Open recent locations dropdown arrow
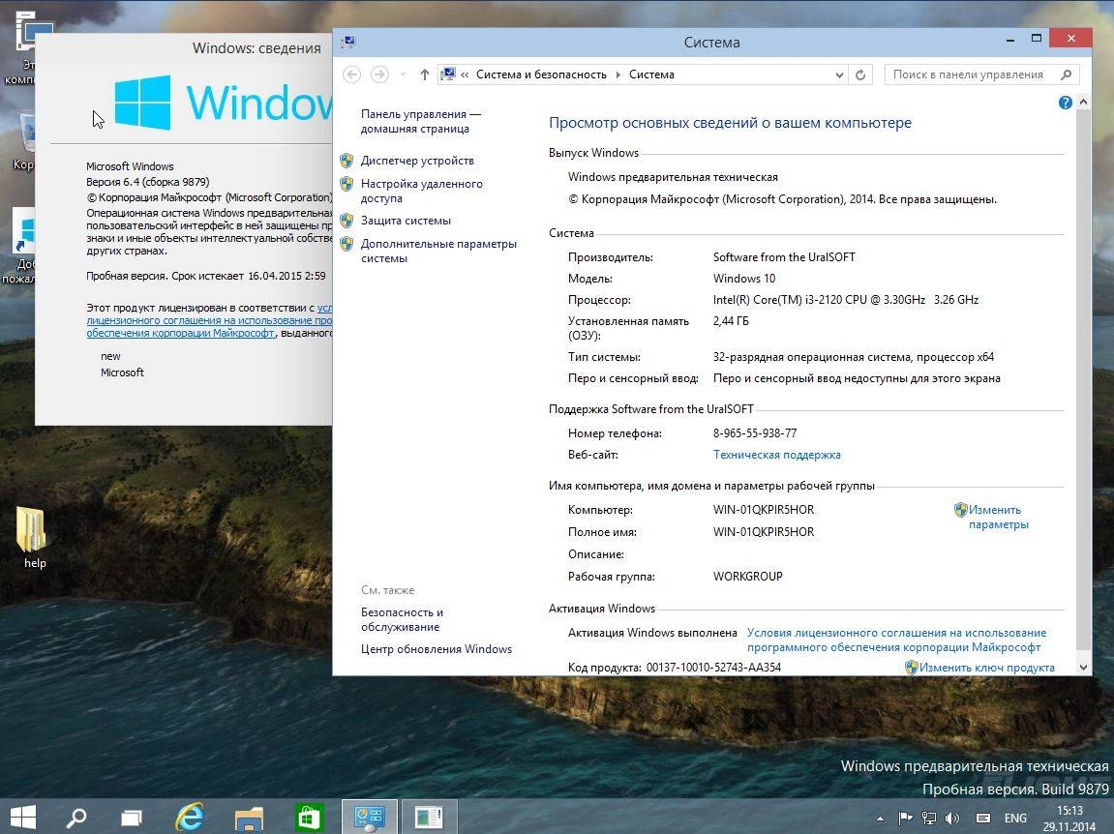 click(403, 74)
